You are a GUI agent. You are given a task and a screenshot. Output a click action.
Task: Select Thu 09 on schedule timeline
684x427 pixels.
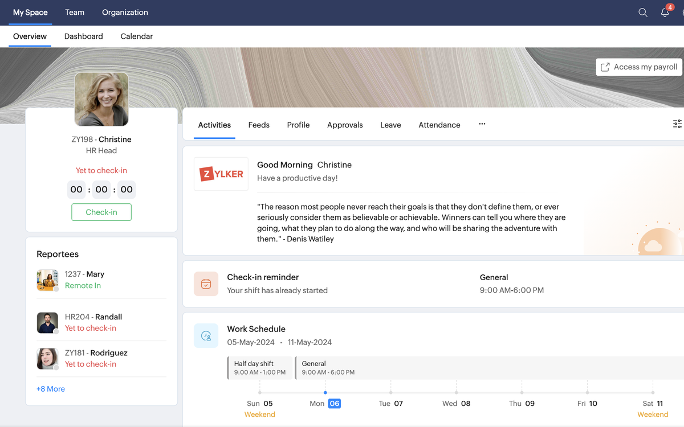click(x=522, y=403)
